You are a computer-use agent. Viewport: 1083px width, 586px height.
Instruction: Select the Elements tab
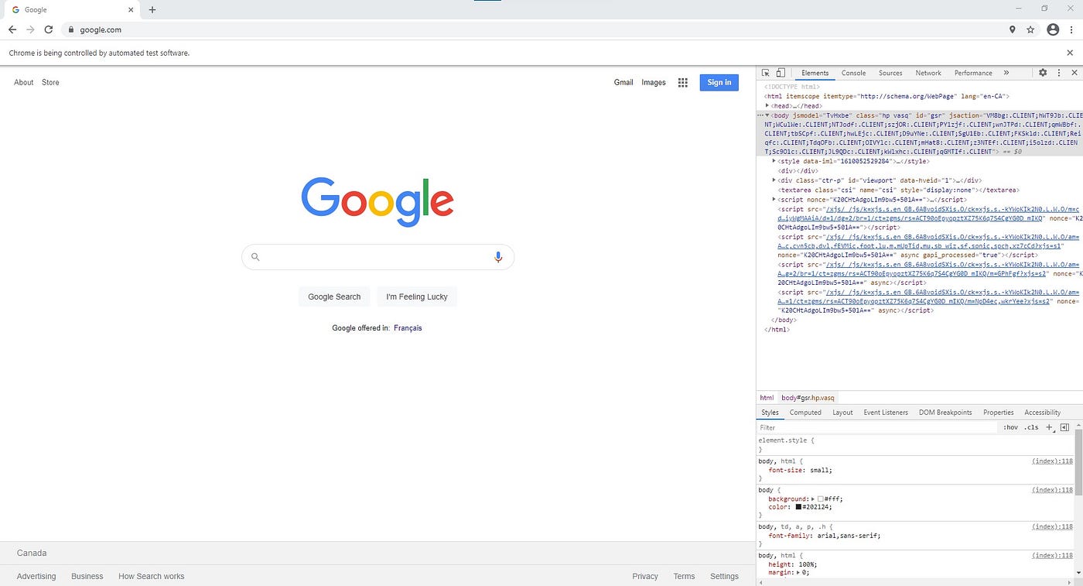click(815, 73)
